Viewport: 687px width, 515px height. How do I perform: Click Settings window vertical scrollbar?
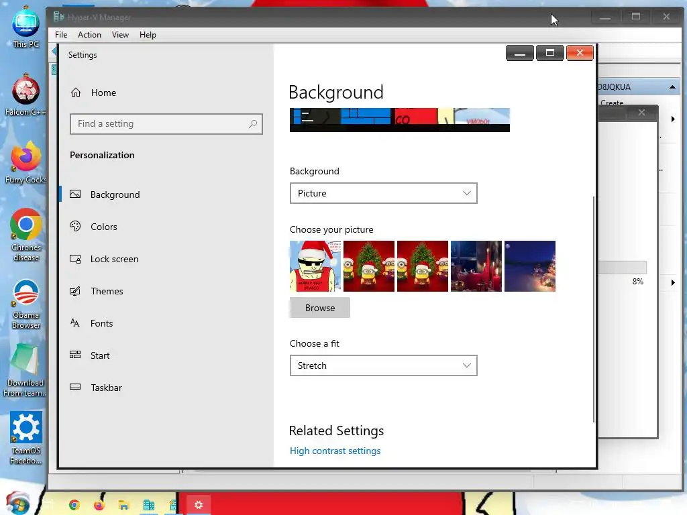[594, 308]
